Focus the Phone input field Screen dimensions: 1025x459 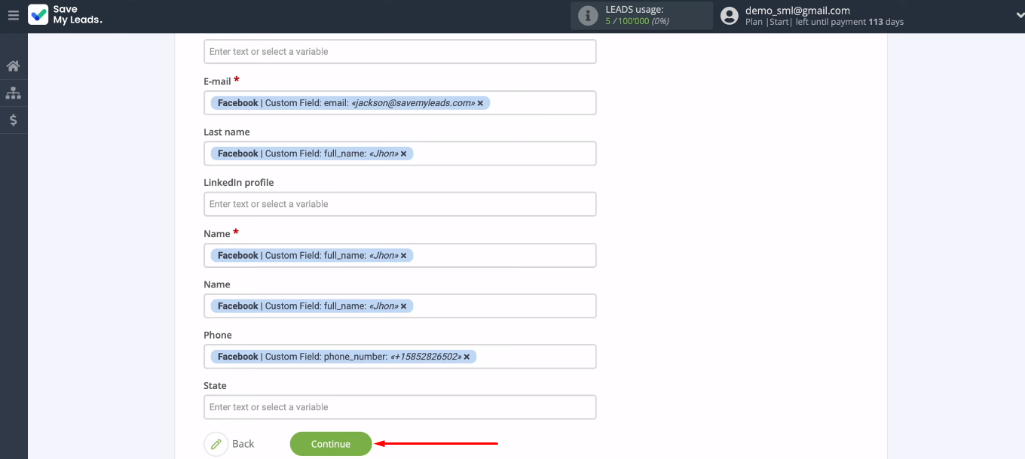tap(400, 357)
